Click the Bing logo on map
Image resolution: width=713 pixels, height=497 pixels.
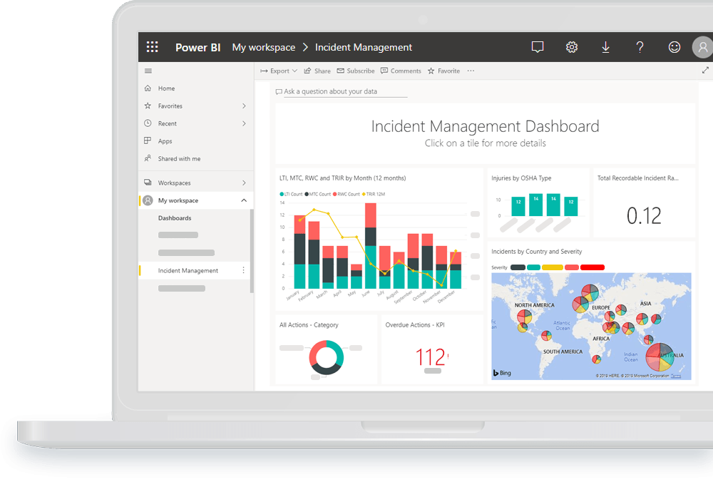(502, 373)
